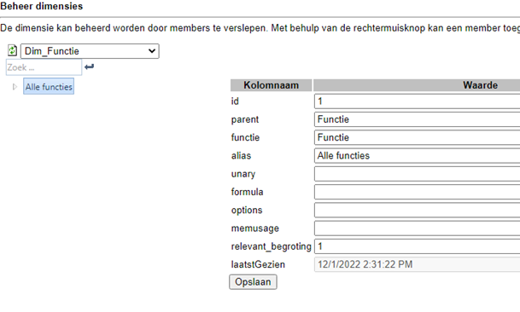Click the options row label

[x=247, y=211]
